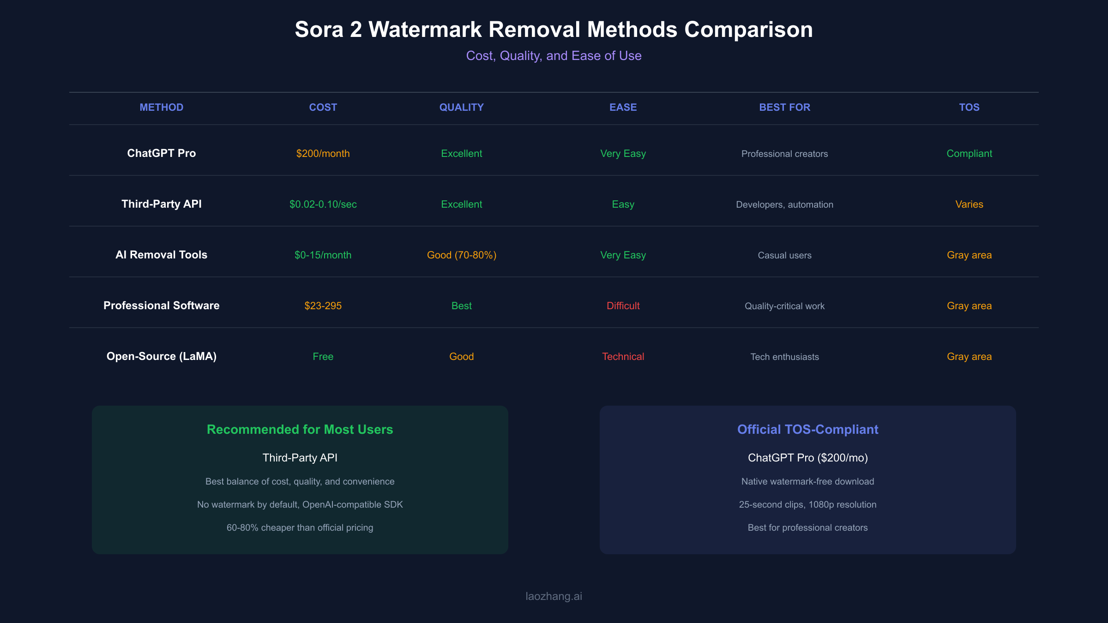Click the EASE column header
The image size is (1108, 623).
coord(623,108)
